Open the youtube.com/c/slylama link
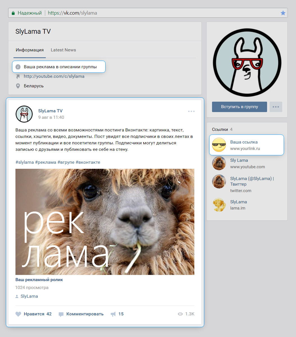The image size is (296, 337). click(x=54, y=76)
